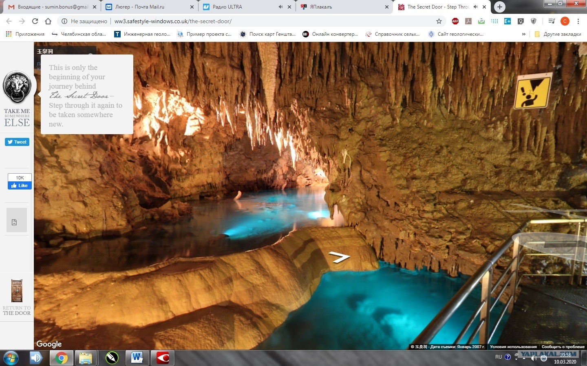Bookmark this page with the star
The height and width of the screenshot is (366, 587).
pos(439,21)
